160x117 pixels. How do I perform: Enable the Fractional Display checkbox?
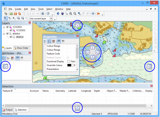(x=69, y=62)
